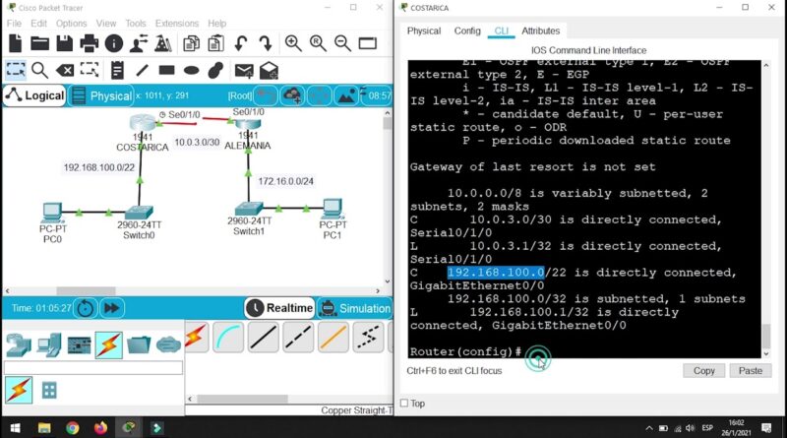Viewport: 787px width, 438px height.
Task: Choose the Copper Cross-Over dashed cable
Action: point(298,338)
